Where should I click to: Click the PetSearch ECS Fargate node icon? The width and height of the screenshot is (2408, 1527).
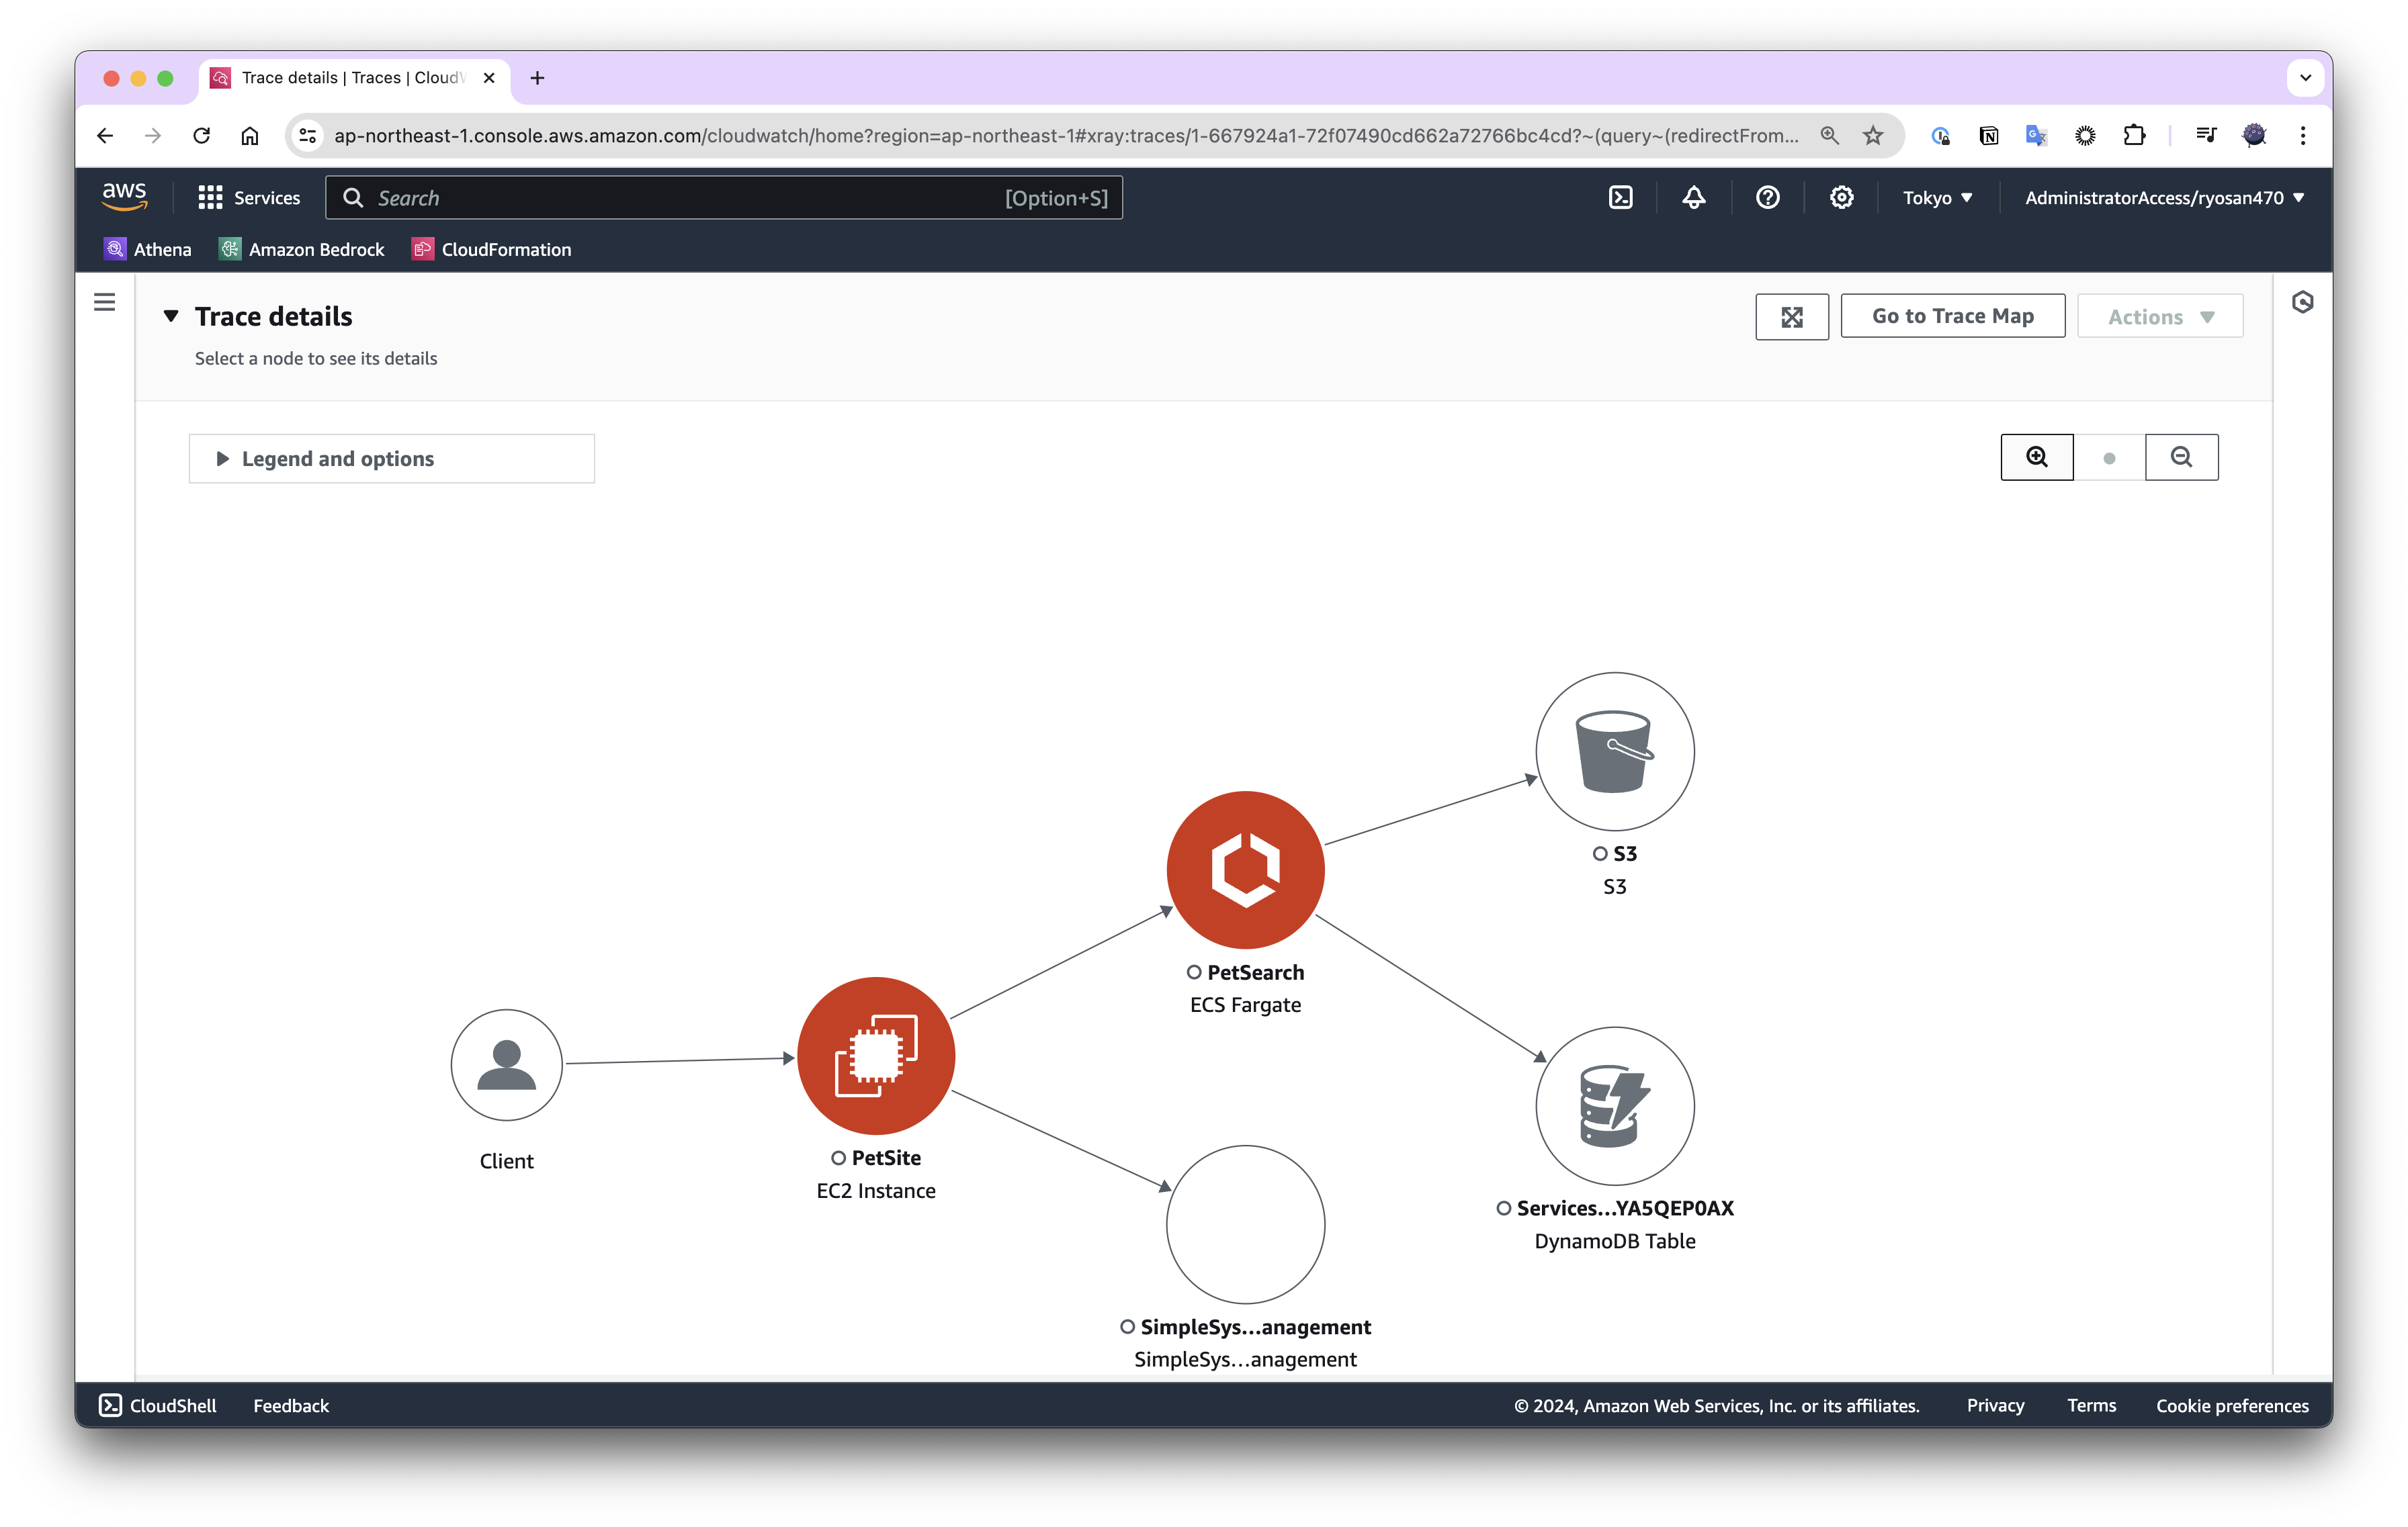click(1245, 870)
